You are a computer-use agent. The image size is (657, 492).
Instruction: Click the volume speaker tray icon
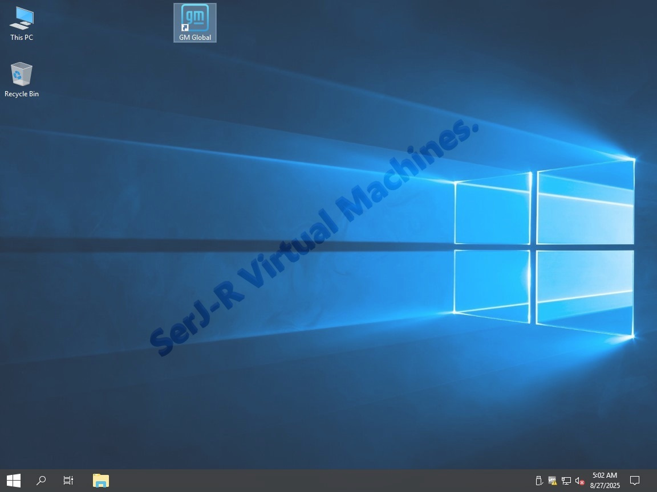579,481
